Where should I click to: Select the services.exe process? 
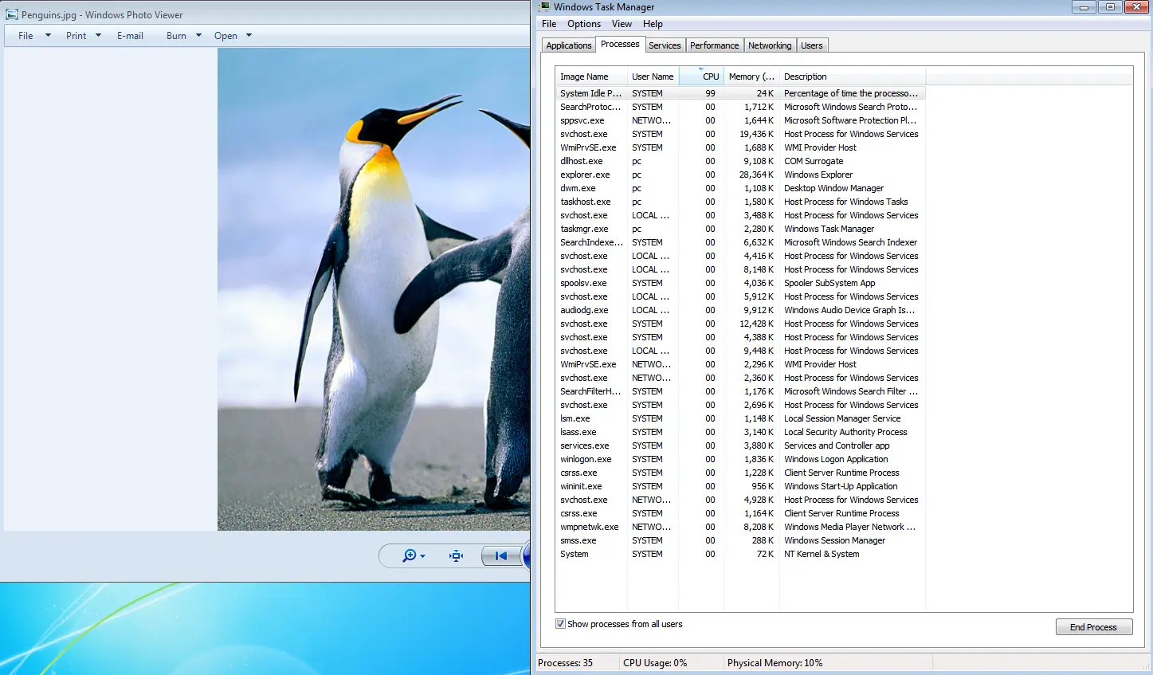740,445
